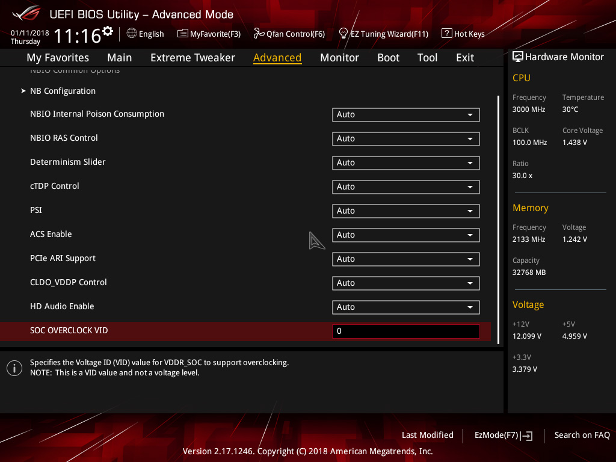Open the ACS Enable dropdown
The image size is (616, 462).
coord(406,235)
